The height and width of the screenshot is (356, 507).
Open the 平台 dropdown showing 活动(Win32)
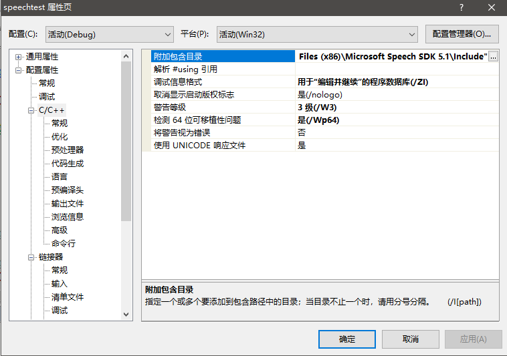tap(318, 34)
